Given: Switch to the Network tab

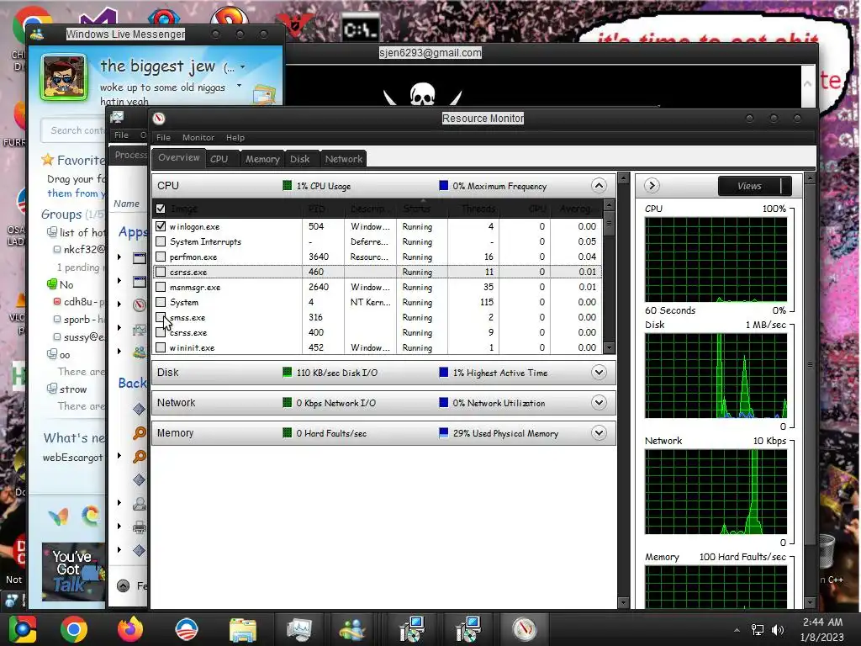Looking at the screenshot, I should 343,159.
